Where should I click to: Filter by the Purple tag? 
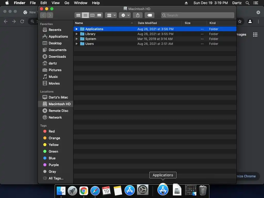56,165
